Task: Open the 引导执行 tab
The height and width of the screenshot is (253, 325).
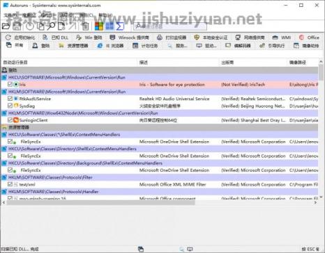Action: coord(272,46)
